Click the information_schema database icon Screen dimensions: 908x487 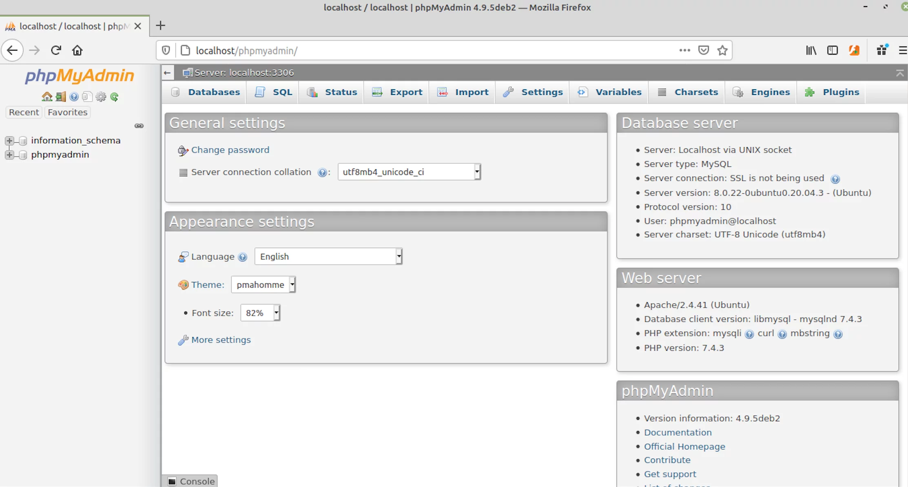(x=23, y=141)
